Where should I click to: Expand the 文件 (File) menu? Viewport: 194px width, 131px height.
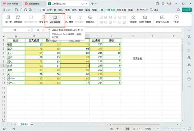pyautogui.click(x=7, y=10)
